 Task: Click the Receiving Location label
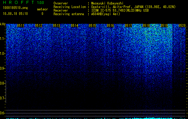point(70,7)
